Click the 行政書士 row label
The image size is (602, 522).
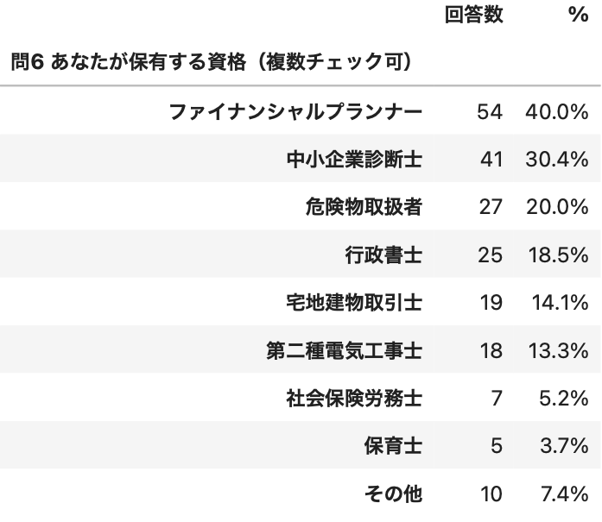[x=383, y=255]
